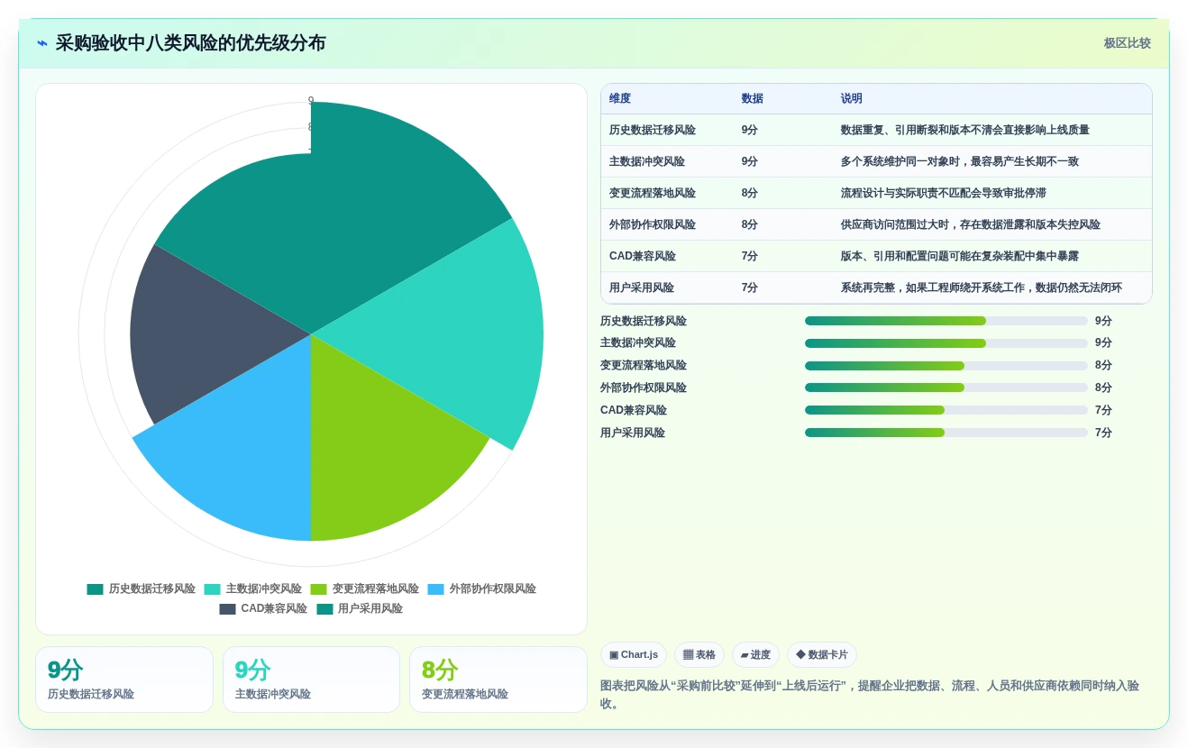
Task: Click the summary paragraph starting 图表把风险从
Action: (x=870, y=695)
